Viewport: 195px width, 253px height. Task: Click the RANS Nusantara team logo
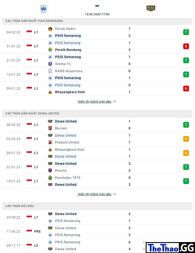[50, 71]
